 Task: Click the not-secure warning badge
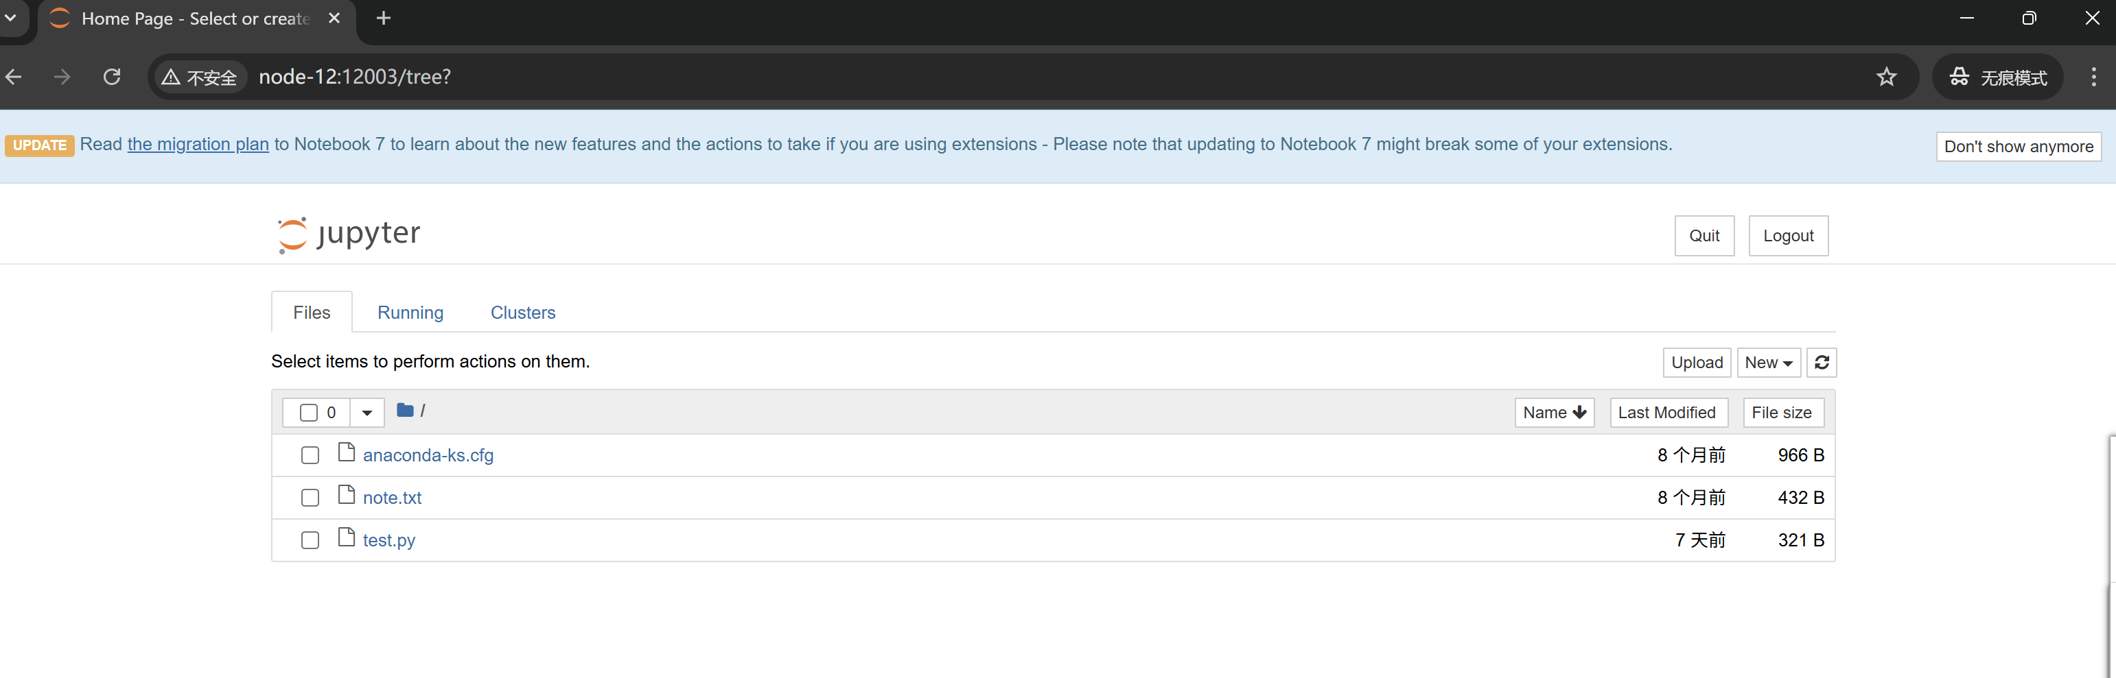[200, 77]
